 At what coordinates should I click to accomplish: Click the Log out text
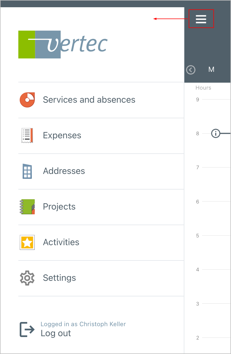pos(56,333)
